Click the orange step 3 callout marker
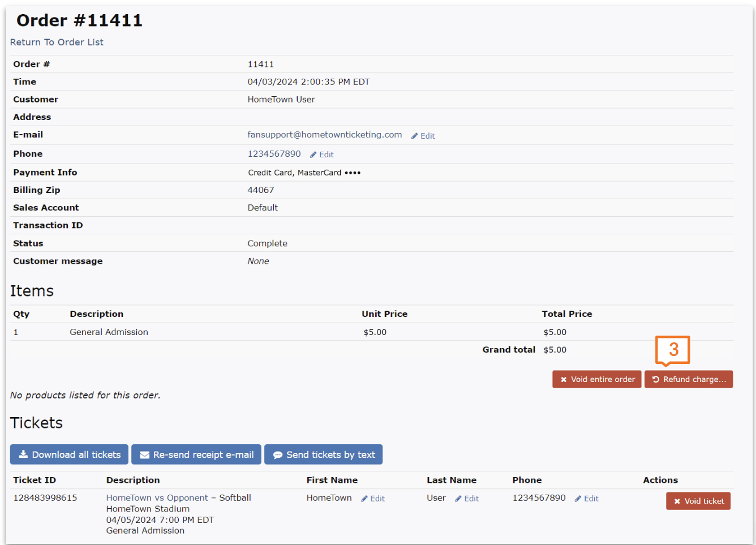Viewport: 756px width, 545px height. coord(673,350)
